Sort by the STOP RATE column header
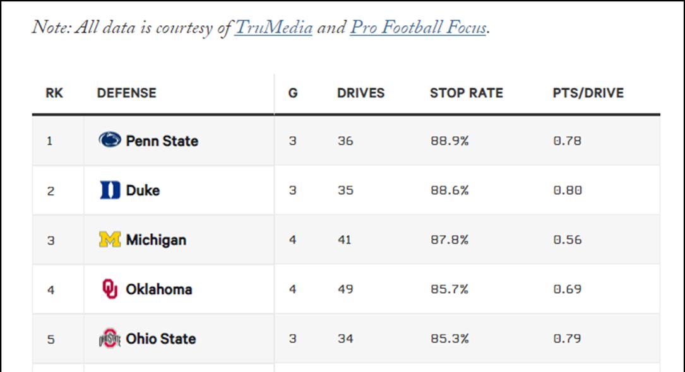685x372 pixels. click(x=466, y=93)
